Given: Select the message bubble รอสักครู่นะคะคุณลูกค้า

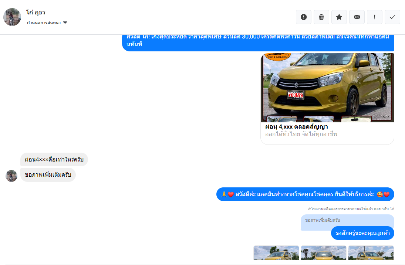Looking at the screenshot, I should click(362, 233).
